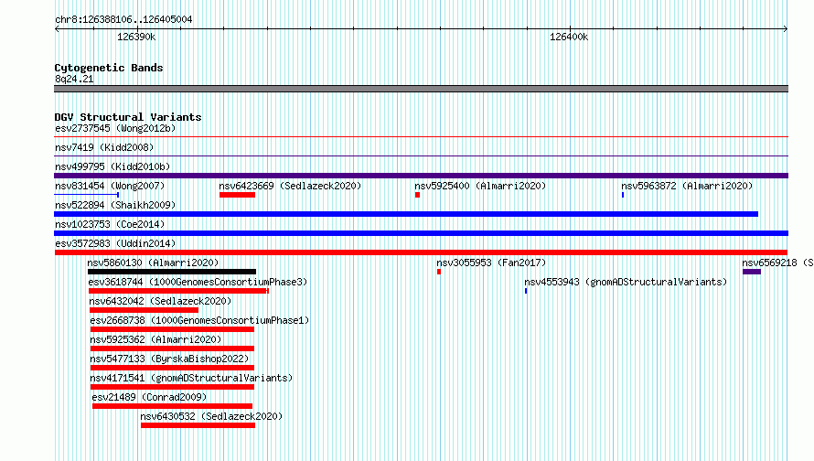This screenshot has height=461, width=814.
Task: Select the red bar under nsv6432042
Action: point(144,310)
